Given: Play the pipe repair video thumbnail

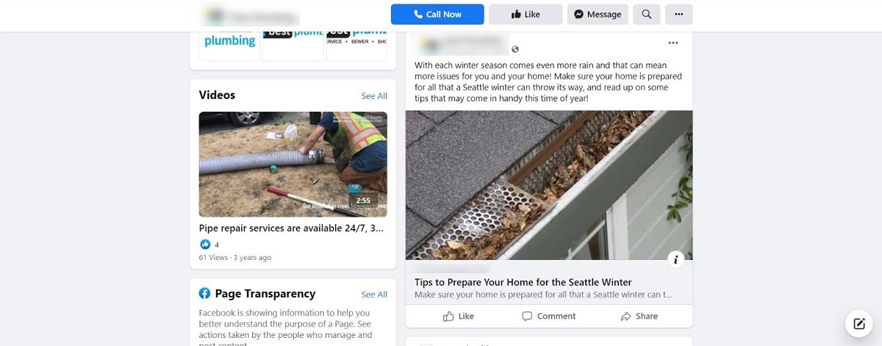Looking at the screenshot, I should (x=293, y=164).
